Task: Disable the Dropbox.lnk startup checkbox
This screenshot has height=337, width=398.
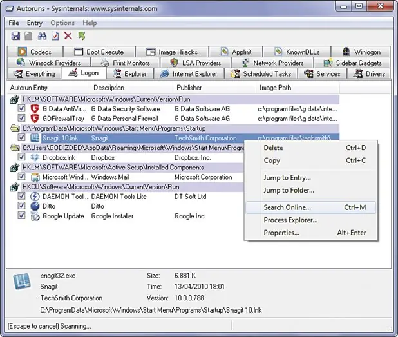Action: (22, 157)
